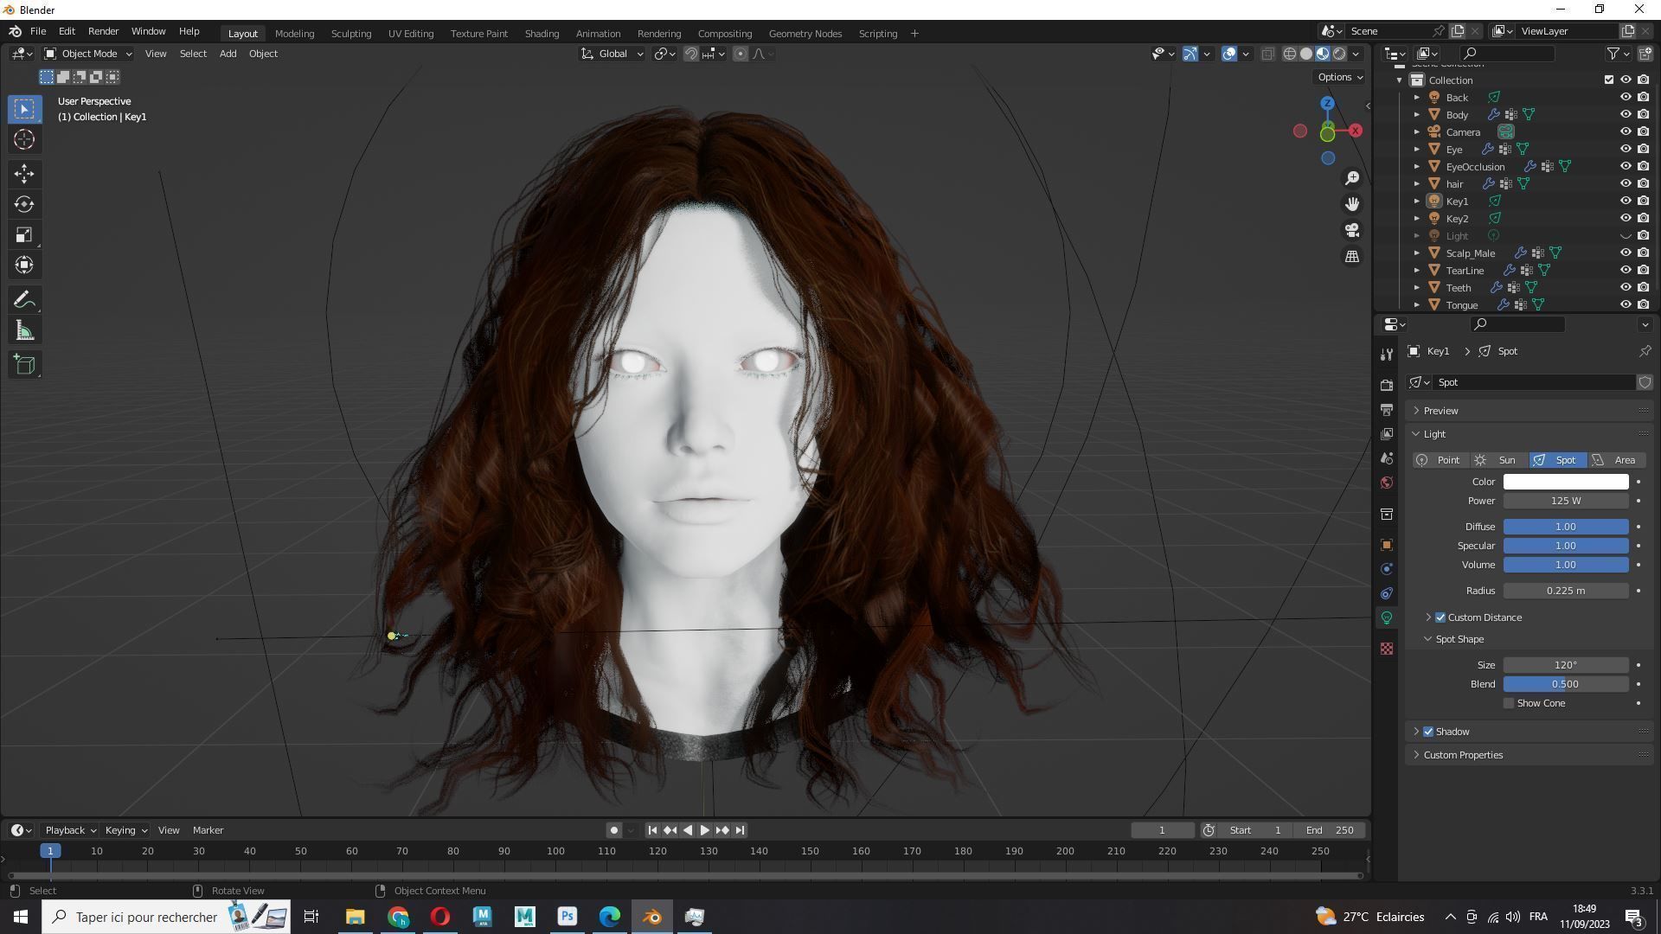Toggle auto keying record button
This screenshot has width=1661, height=934.
coord(614,830)
